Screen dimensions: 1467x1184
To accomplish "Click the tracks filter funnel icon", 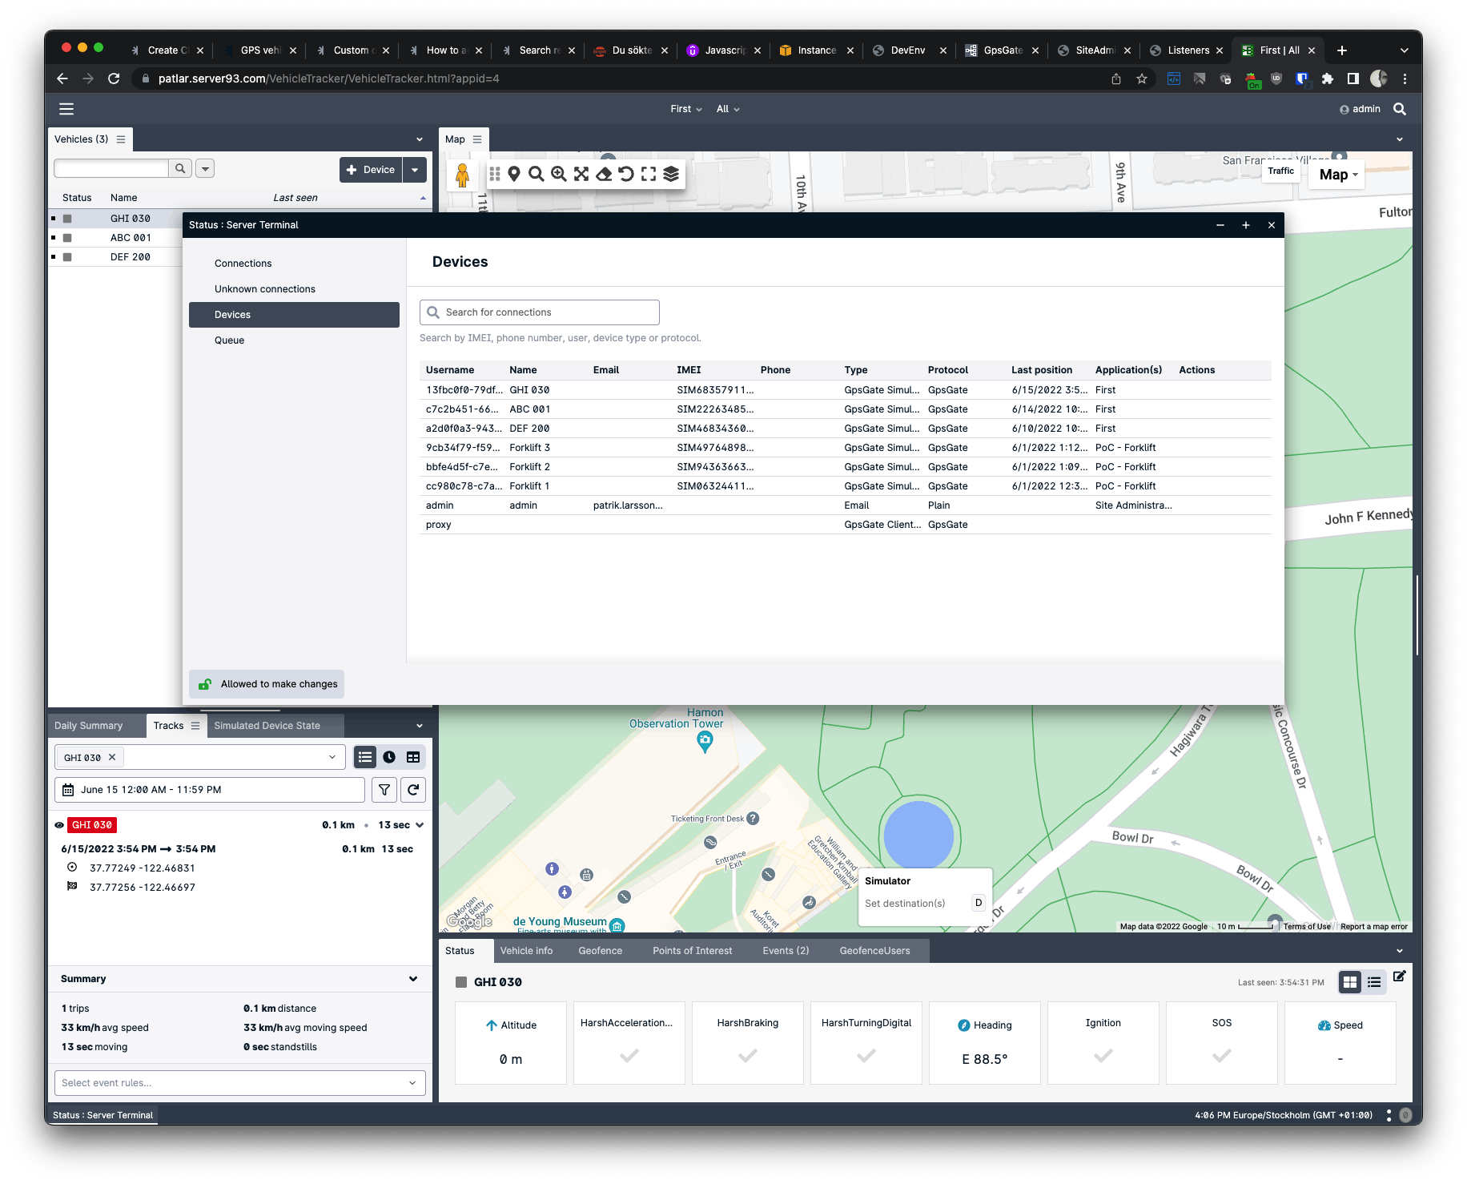I will [384, 790].
